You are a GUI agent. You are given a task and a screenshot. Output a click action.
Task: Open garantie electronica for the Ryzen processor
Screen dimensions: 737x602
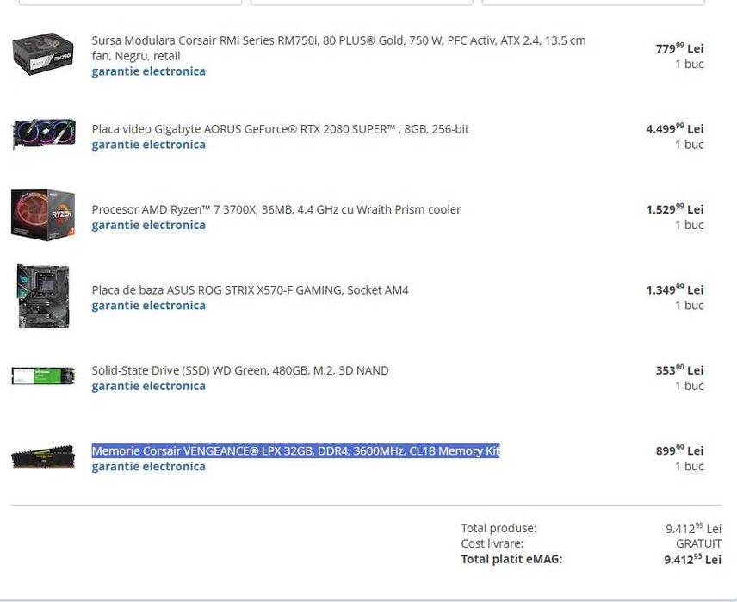(x=149, y=225)
